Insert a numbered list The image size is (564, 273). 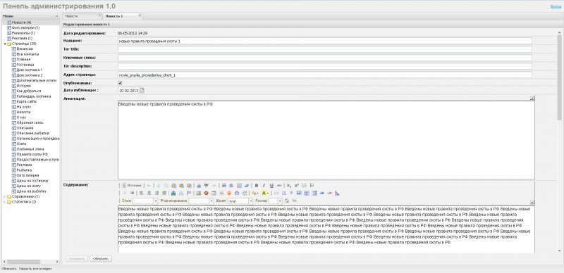click(305, 185)
